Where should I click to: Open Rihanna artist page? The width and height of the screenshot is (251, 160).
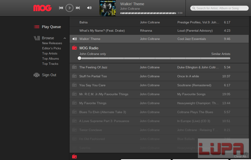tap(146, 30)
